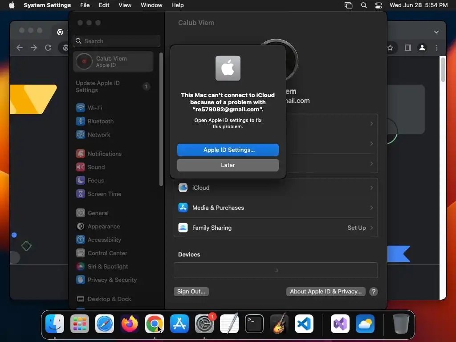Image resolution: width=456 pixels, height=342 pixels.
Task: Open the File menu
Action: [x=85, y=5]
